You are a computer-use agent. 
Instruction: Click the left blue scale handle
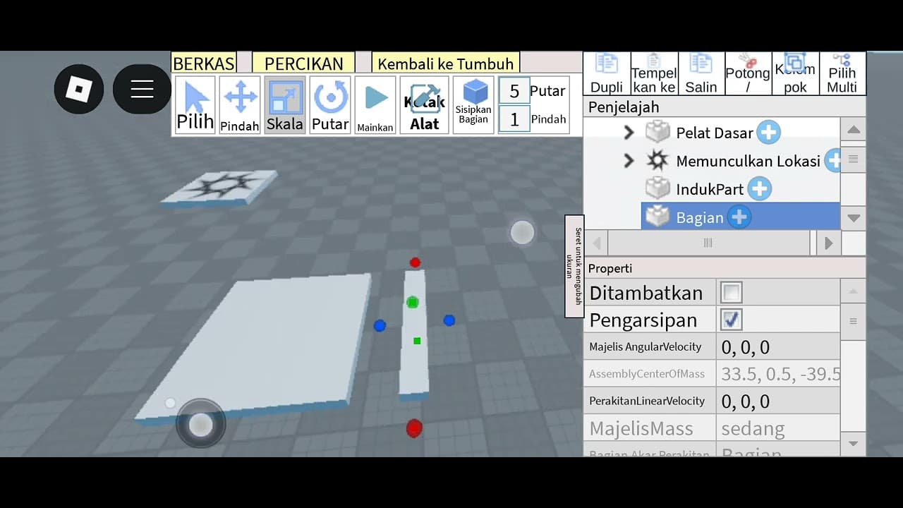380,325
